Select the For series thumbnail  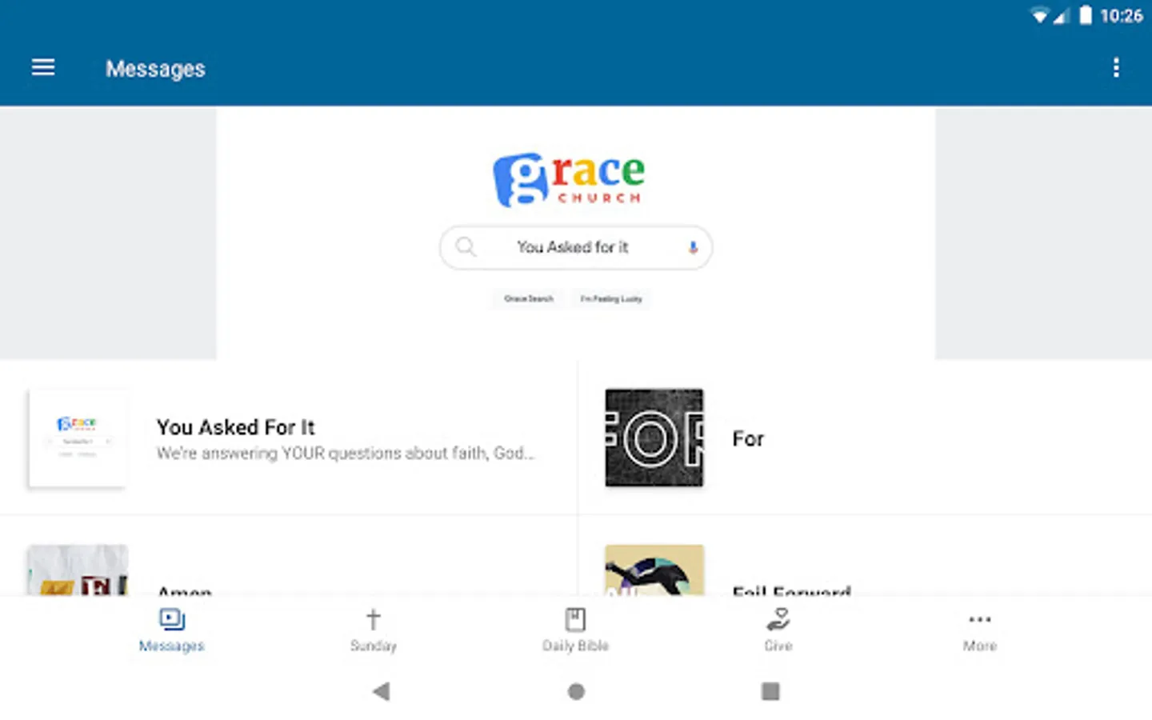[654, 438]
